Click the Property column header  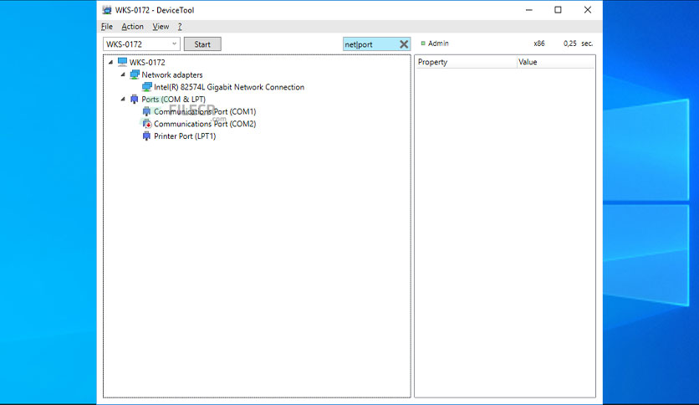[466, 62]
